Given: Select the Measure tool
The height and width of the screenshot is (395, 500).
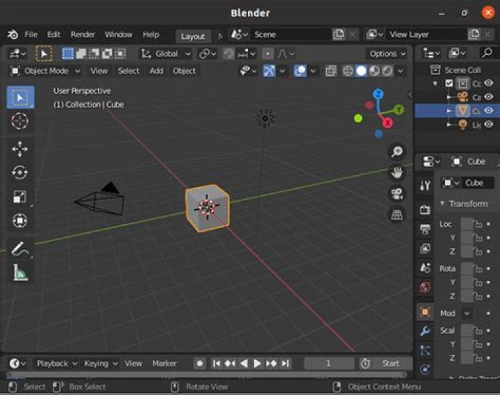Looking at the screenshot, I should pyautogui.click(x=19, y=273).
